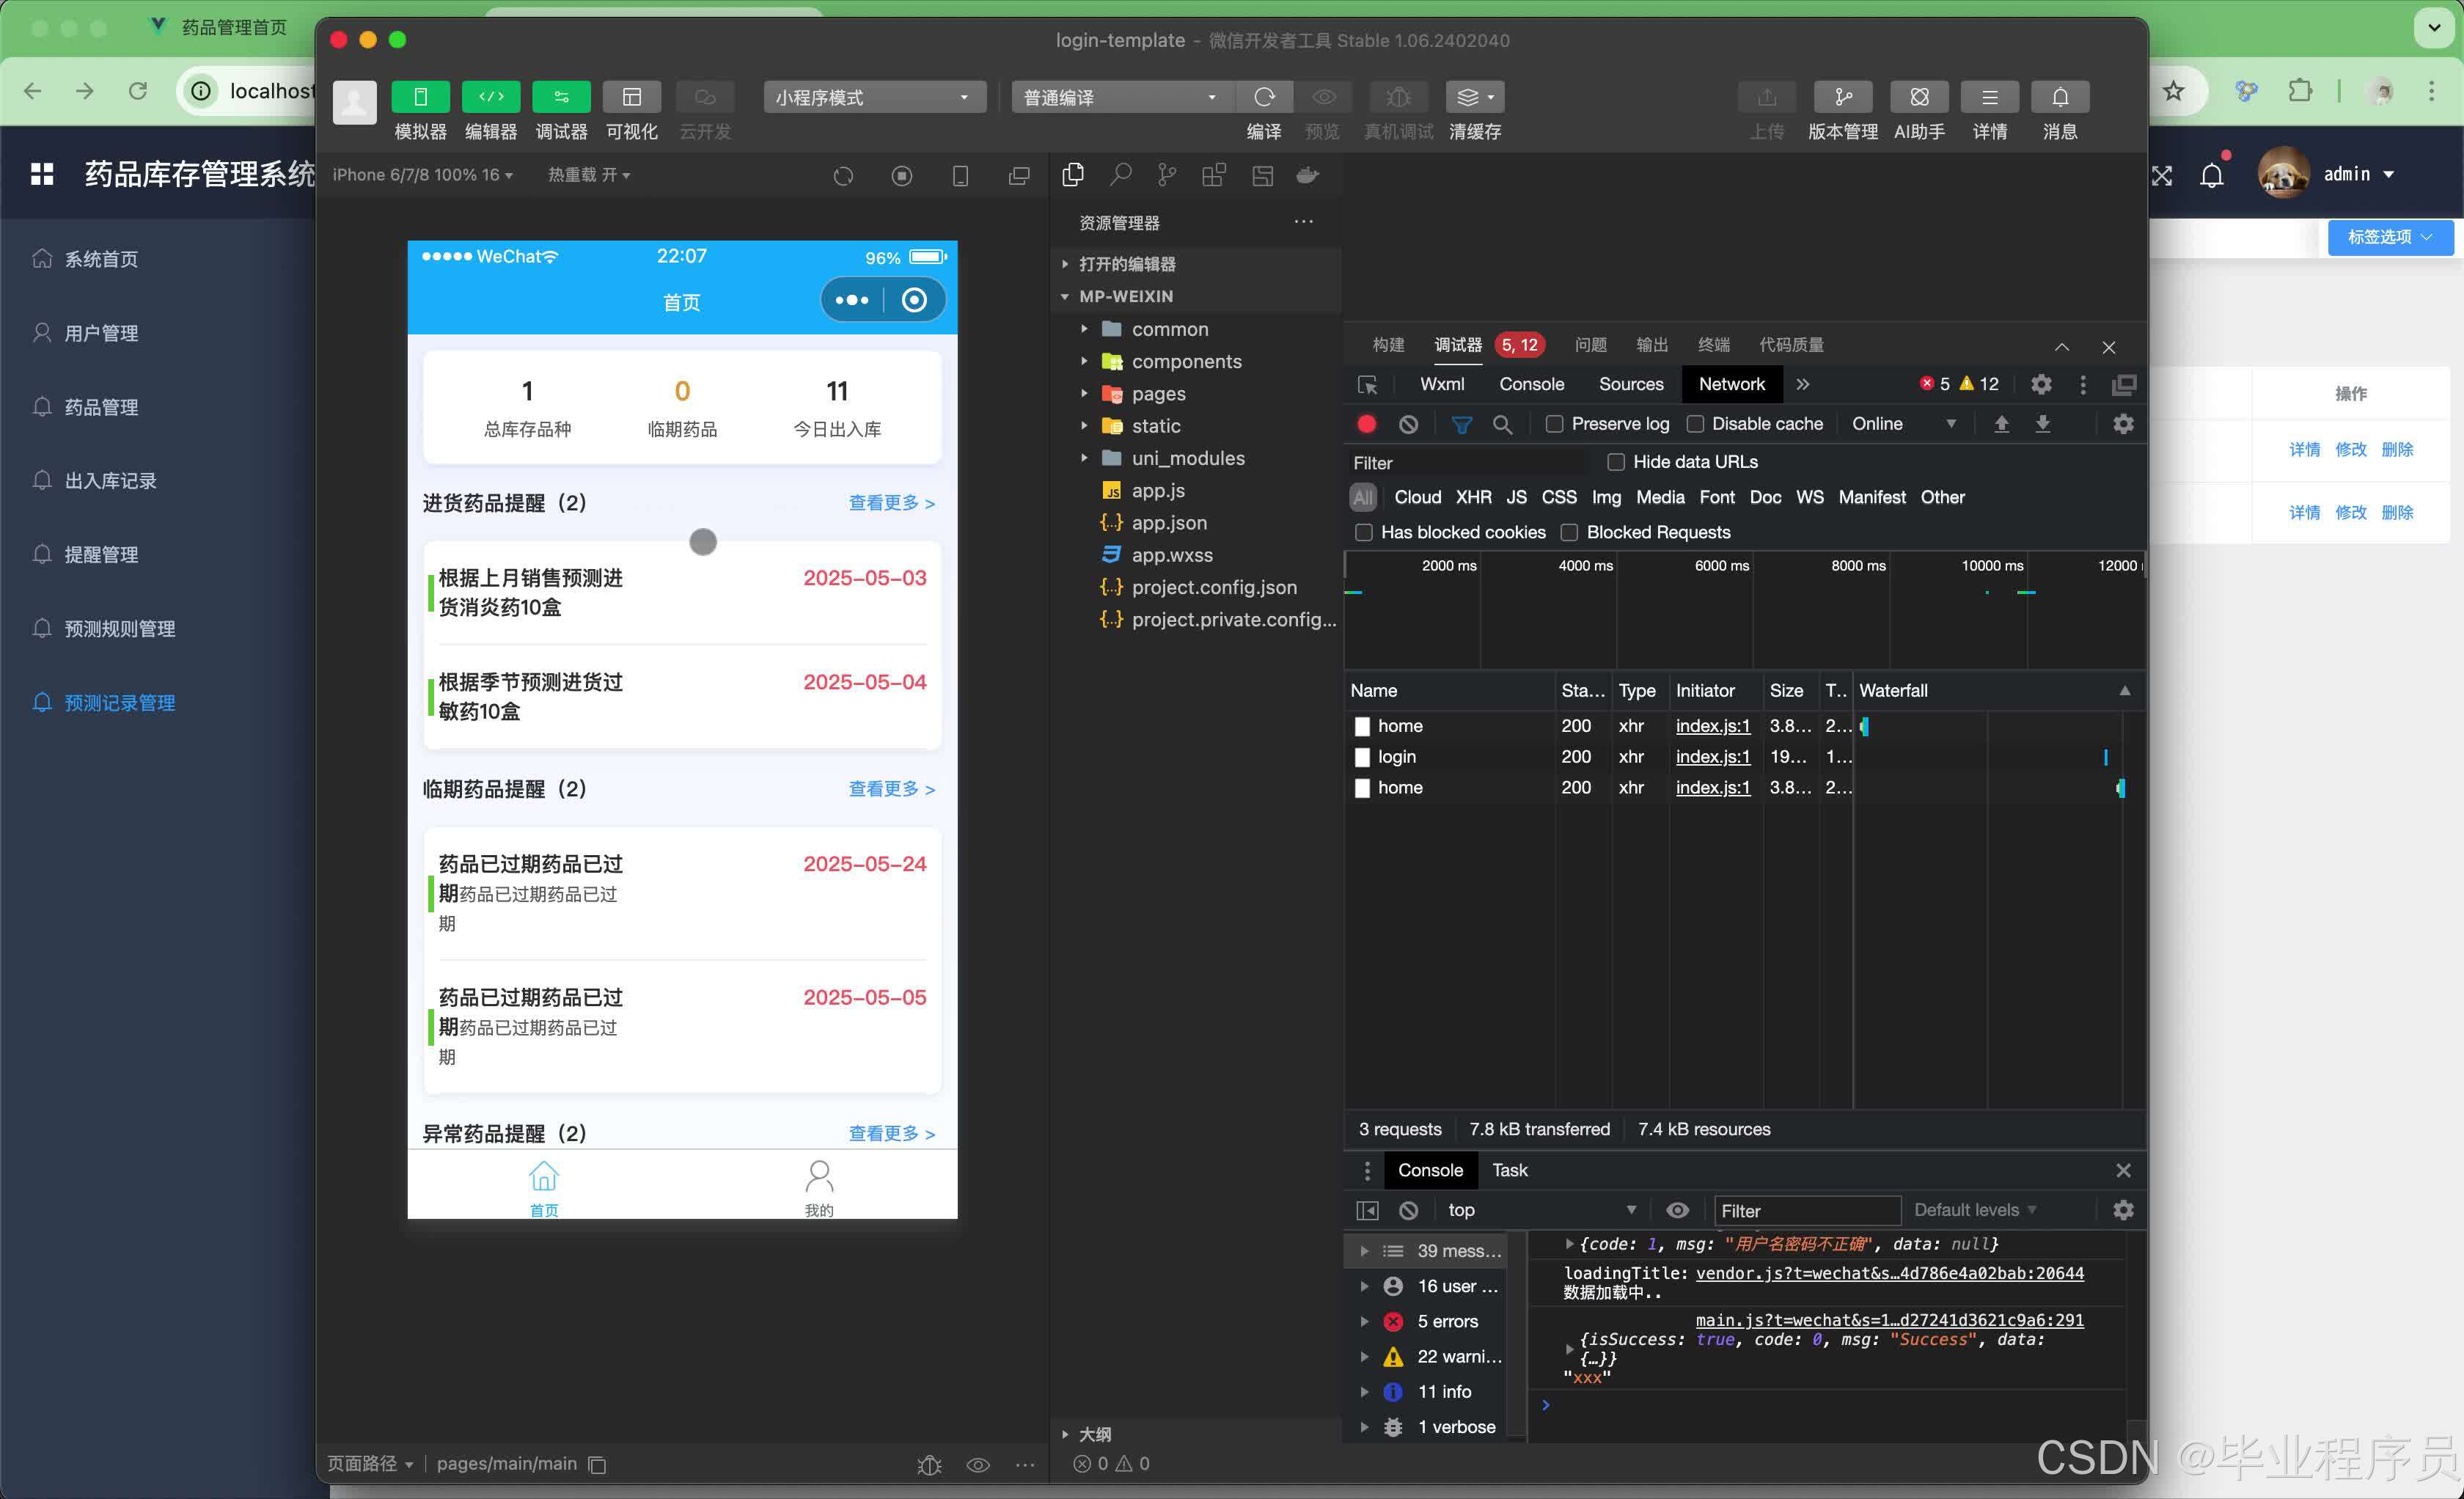The height and width of the screenshot is (1499, 2464).
Task: Open the 小程序模式 mode dropdown
Action: click(x=873, y=97)
